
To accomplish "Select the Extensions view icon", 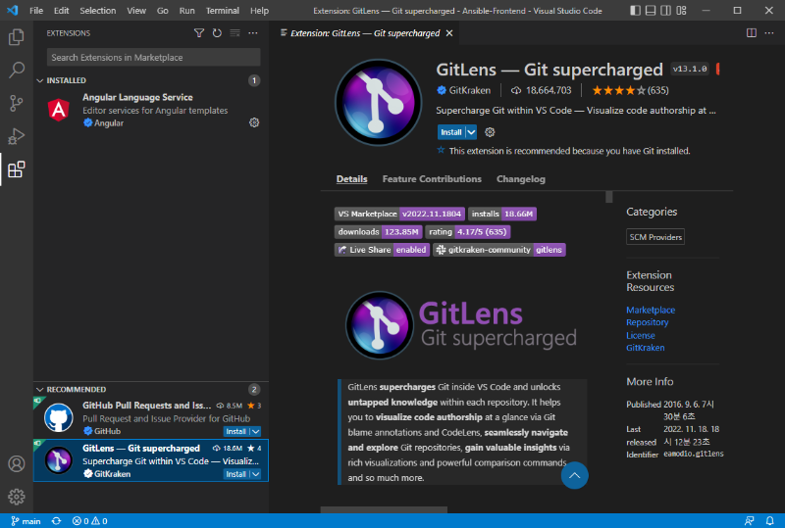I will (16, 169).
